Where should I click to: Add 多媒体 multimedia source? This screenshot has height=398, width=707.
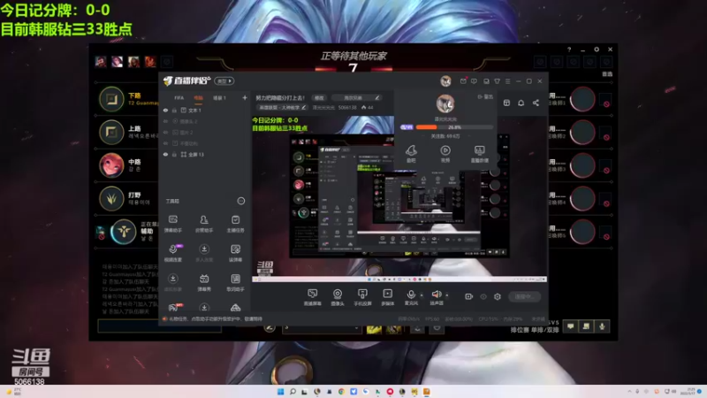(388, 297)
